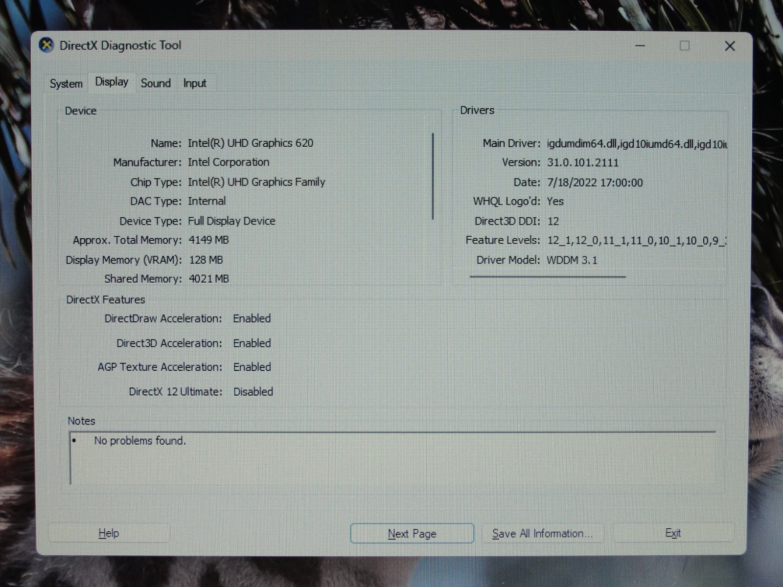Click the 'Driver Model:' label

pyautogui.click(x=508, y=260)
